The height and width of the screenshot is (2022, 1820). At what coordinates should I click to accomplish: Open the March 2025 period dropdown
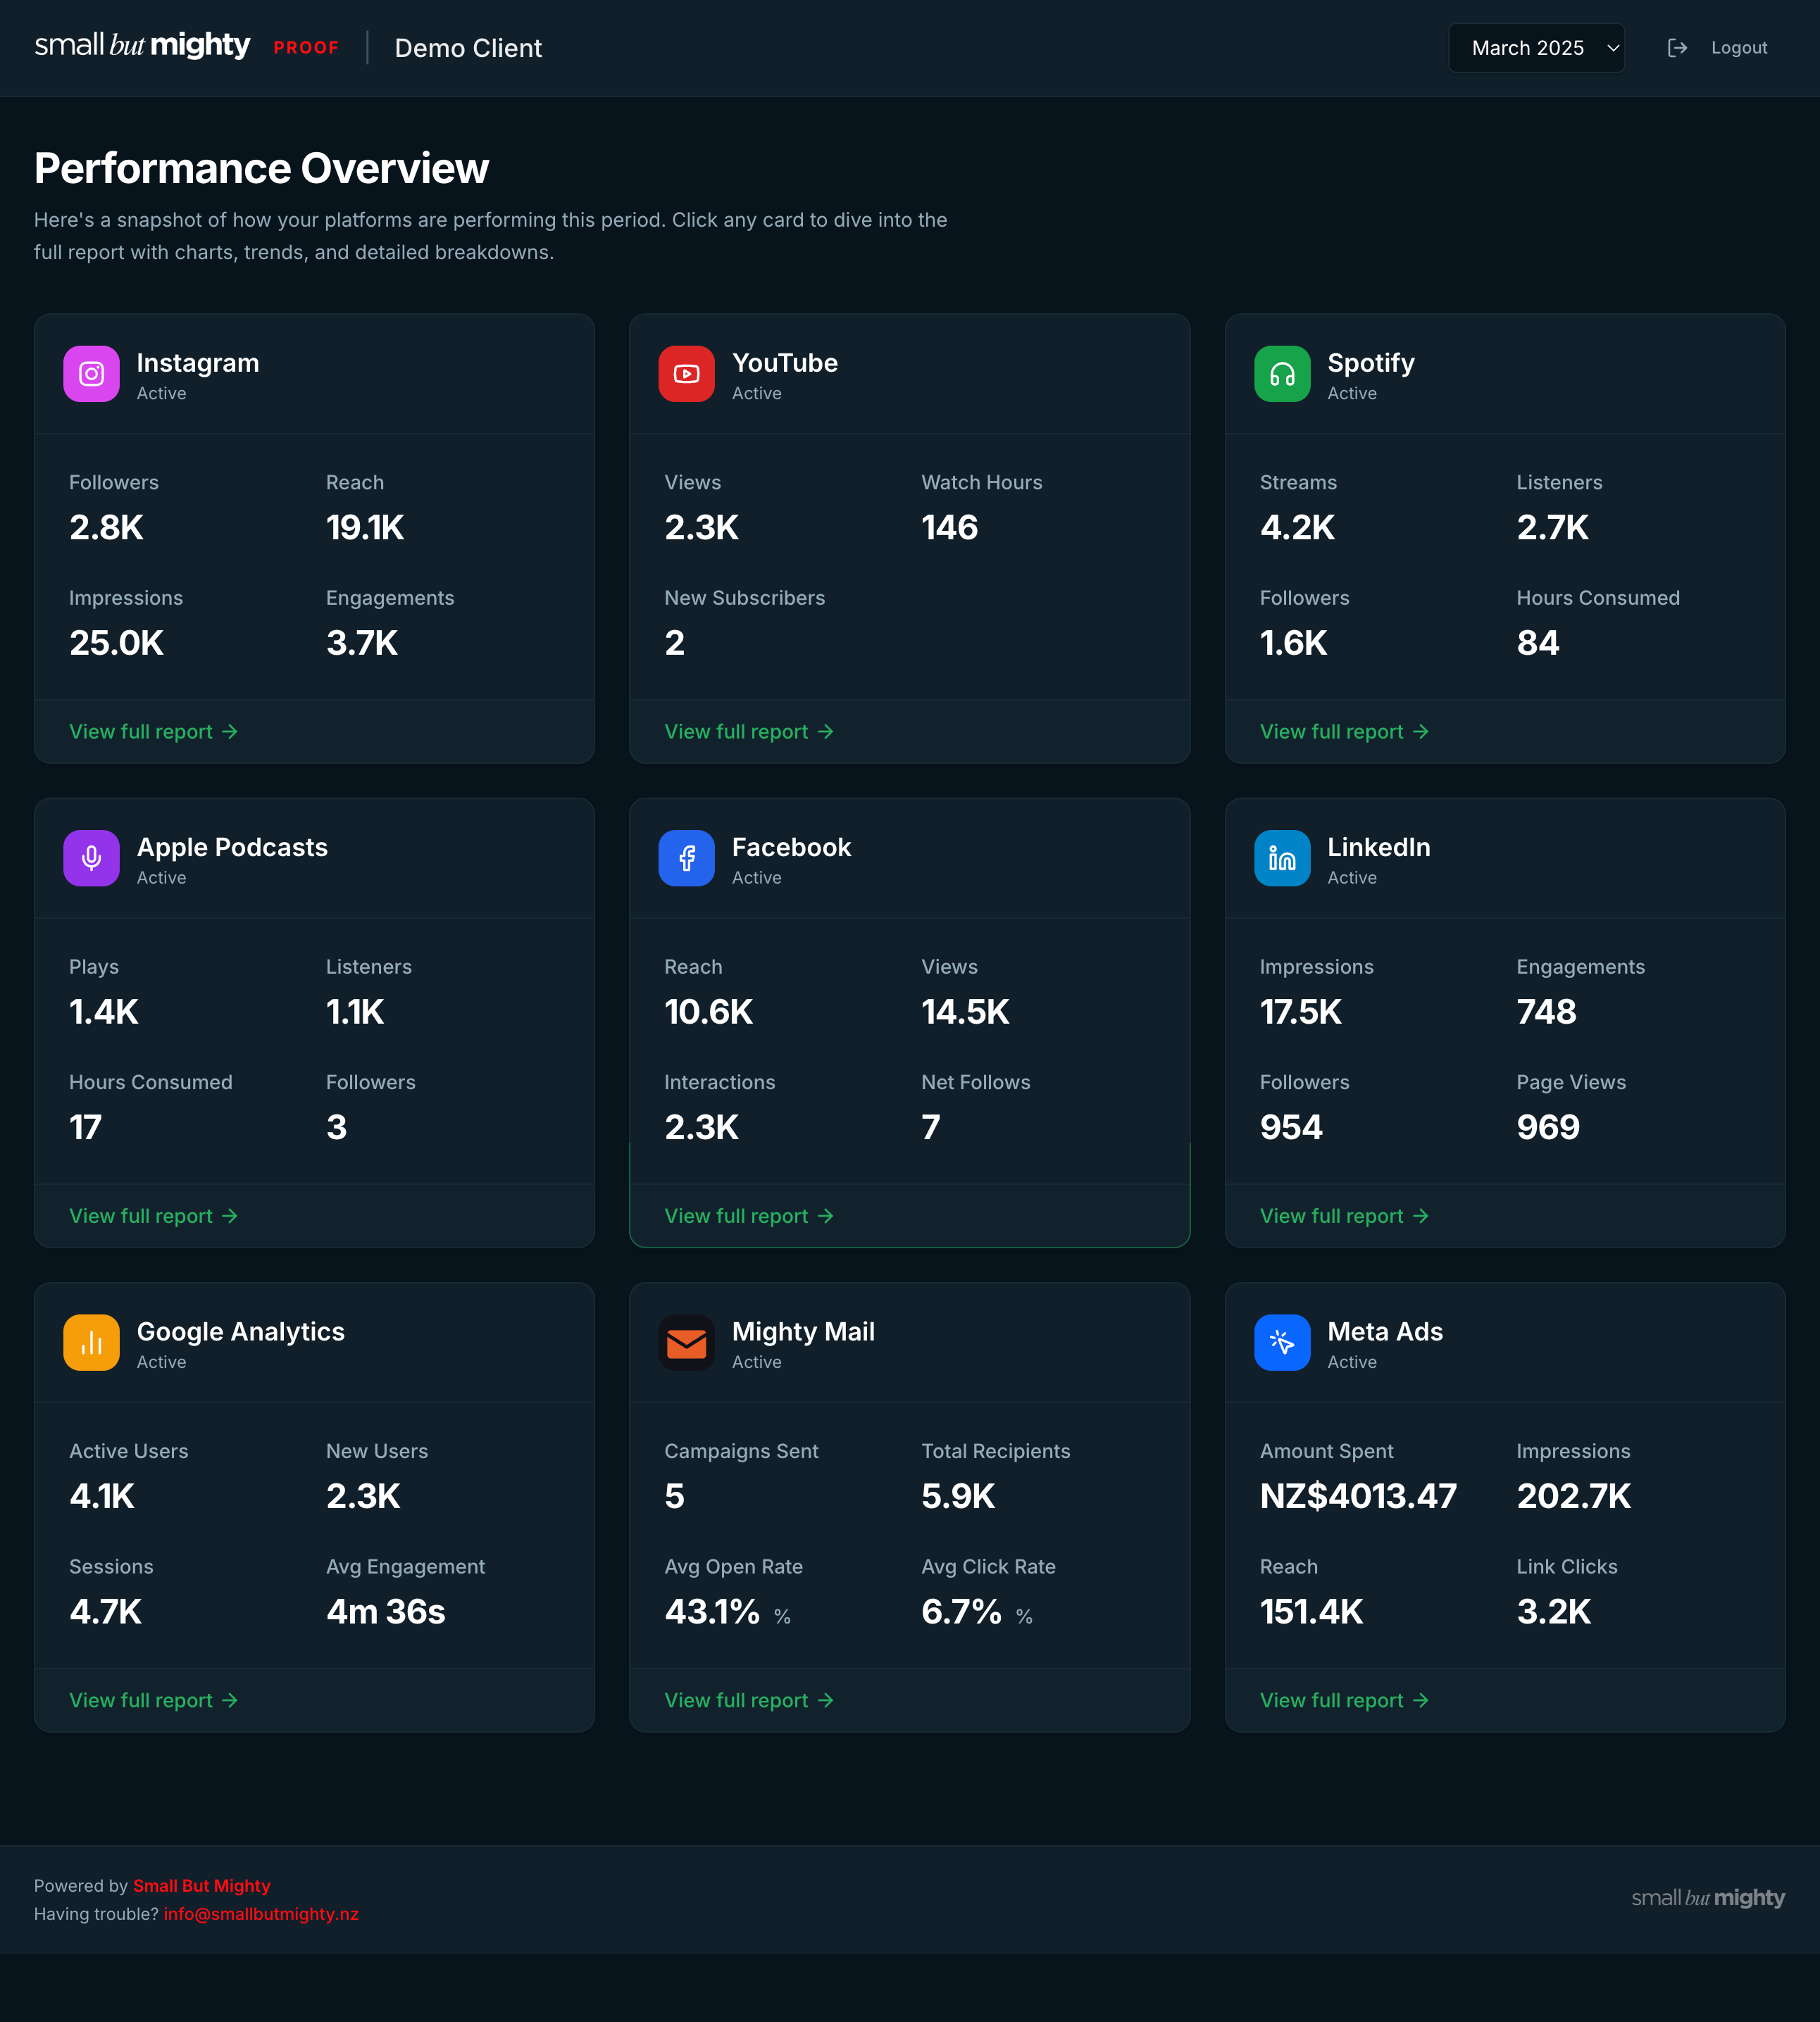[1536, 48]
